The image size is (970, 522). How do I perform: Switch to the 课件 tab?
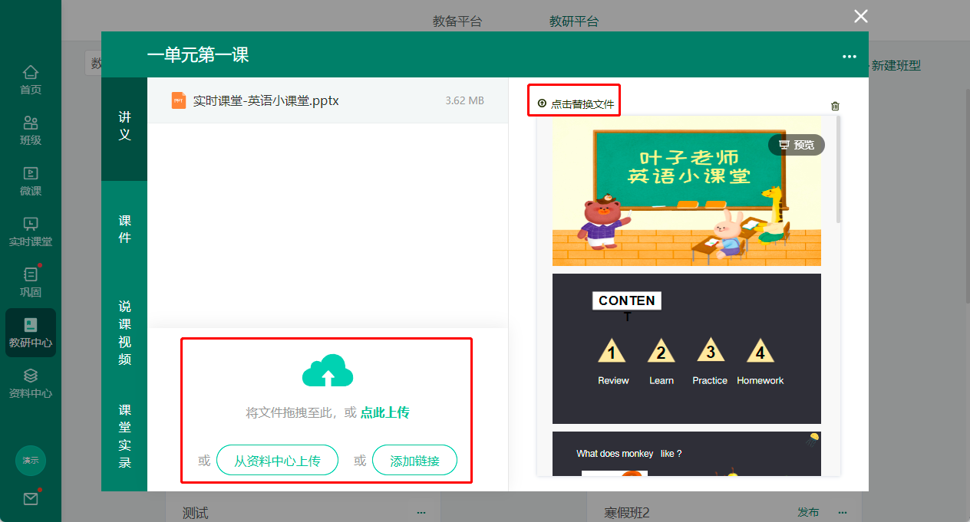124,229
